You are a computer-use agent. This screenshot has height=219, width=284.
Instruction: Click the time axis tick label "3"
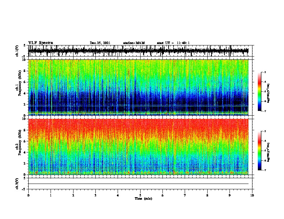pyautogui.click(x=95, y=195)
